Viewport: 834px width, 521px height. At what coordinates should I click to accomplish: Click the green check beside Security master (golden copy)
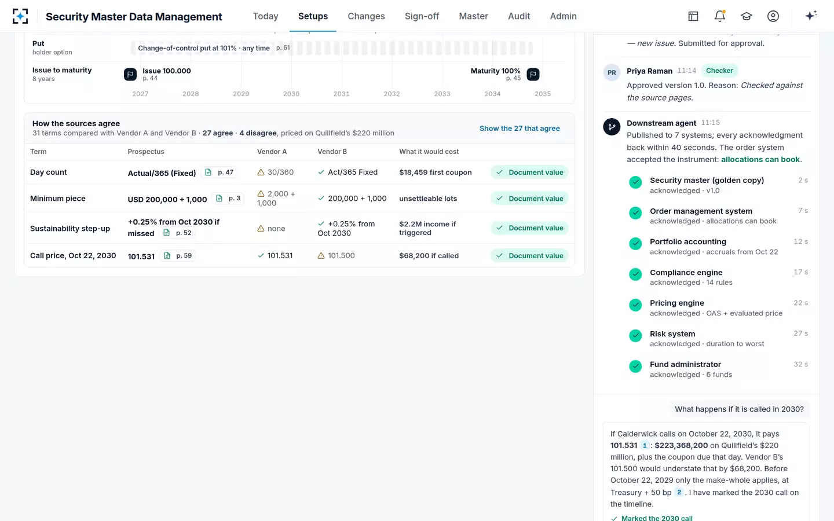point(635,182)
